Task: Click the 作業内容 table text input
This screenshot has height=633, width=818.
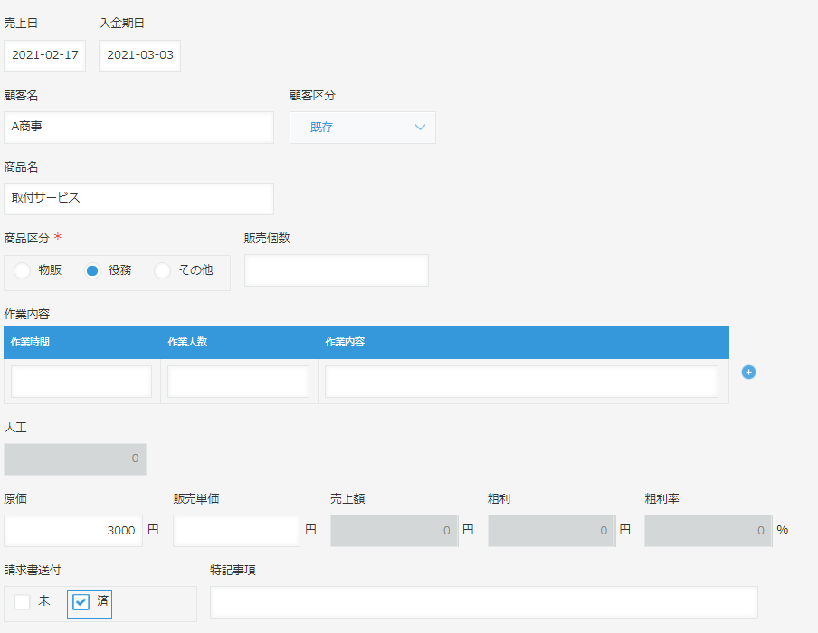Action: pyautogui.click(x=521, y=382)
